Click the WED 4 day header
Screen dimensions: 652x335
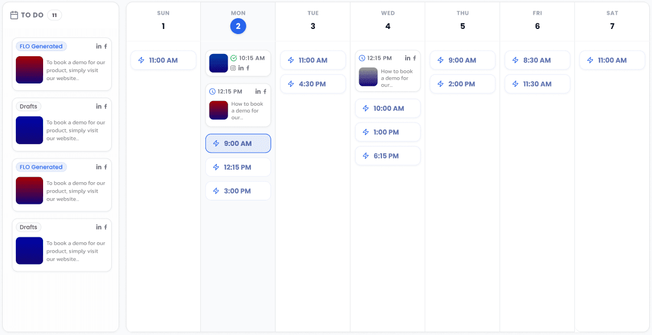[388, 22]
